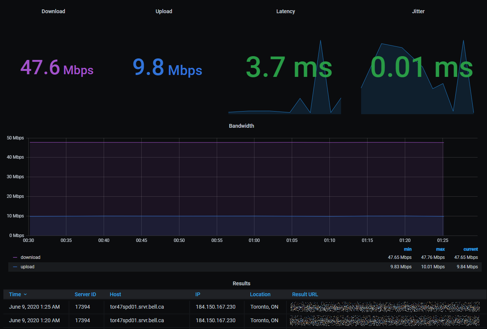Open the Upload panel title

(x=164, y=11)
